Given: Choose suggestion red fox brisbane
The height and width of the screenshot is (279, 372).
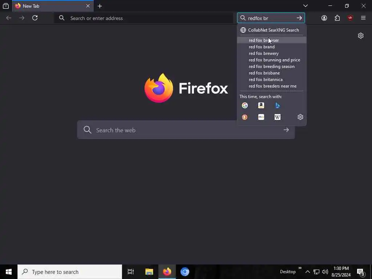Looking at the screenshot, I should point(272,73).
